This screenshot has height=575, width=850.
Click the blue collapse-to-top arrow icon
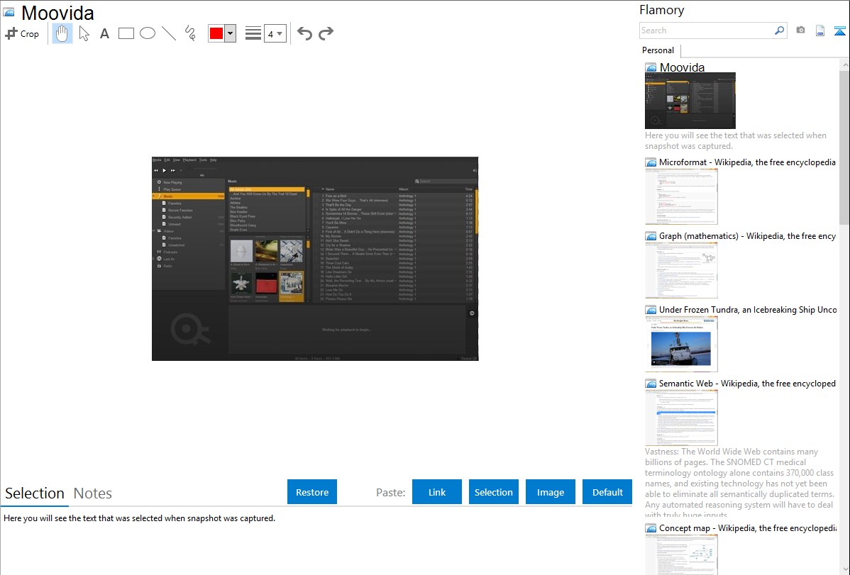[x=839, y=30]
